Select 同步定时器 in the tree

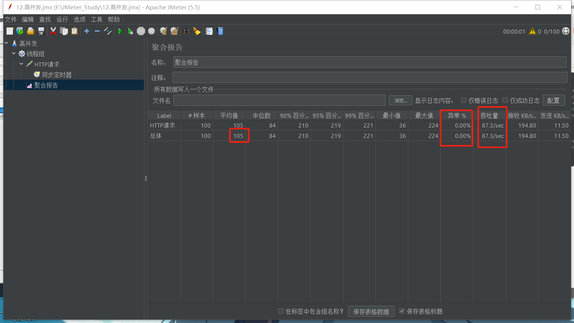click(x=56, y=75)
